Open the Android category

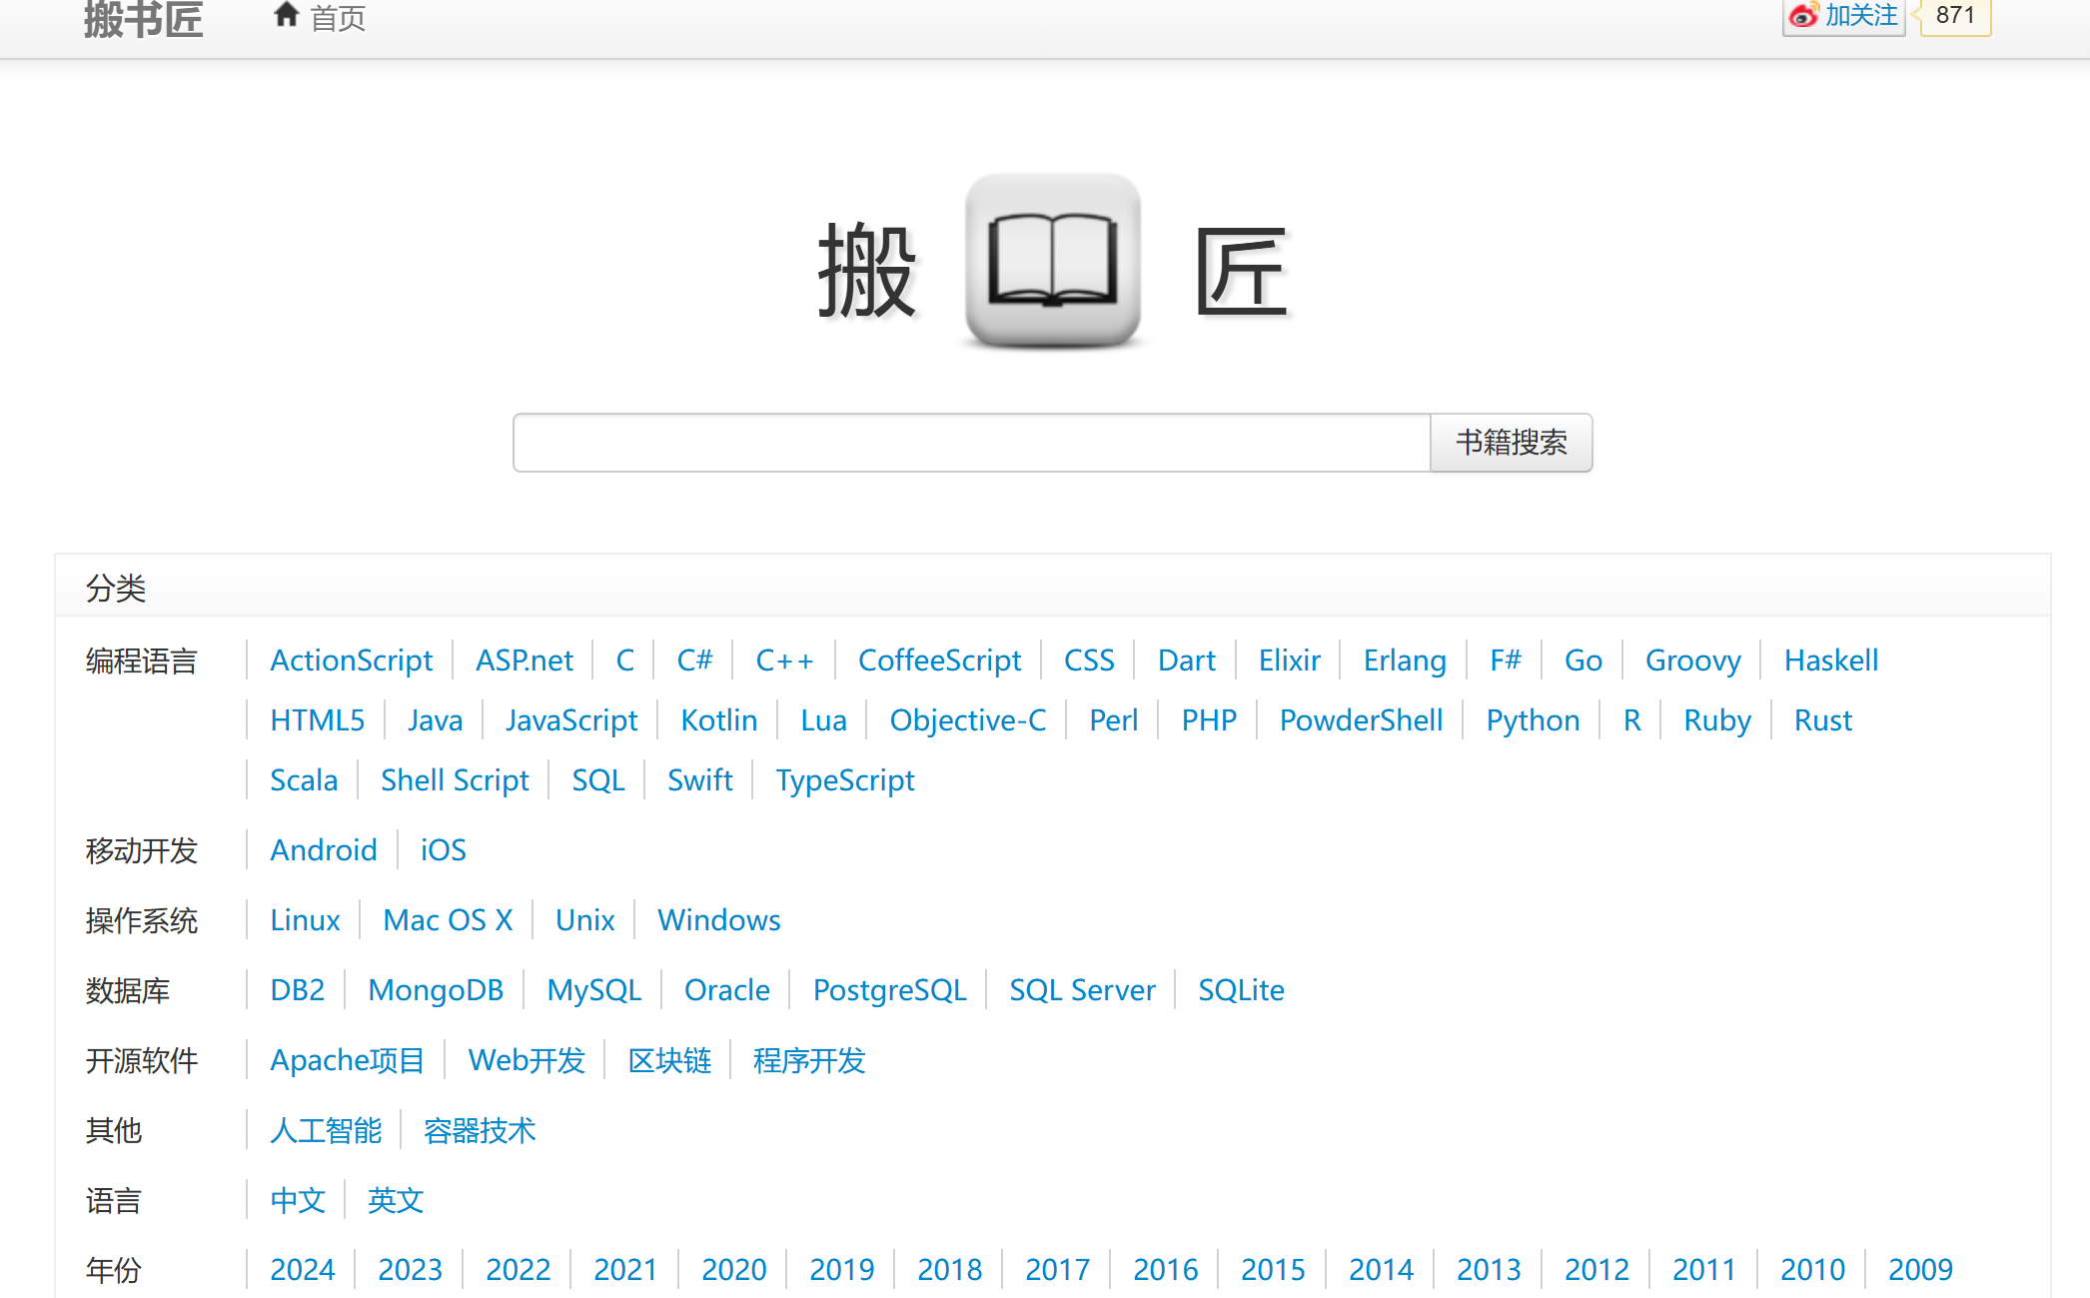(x=323, y=850)
